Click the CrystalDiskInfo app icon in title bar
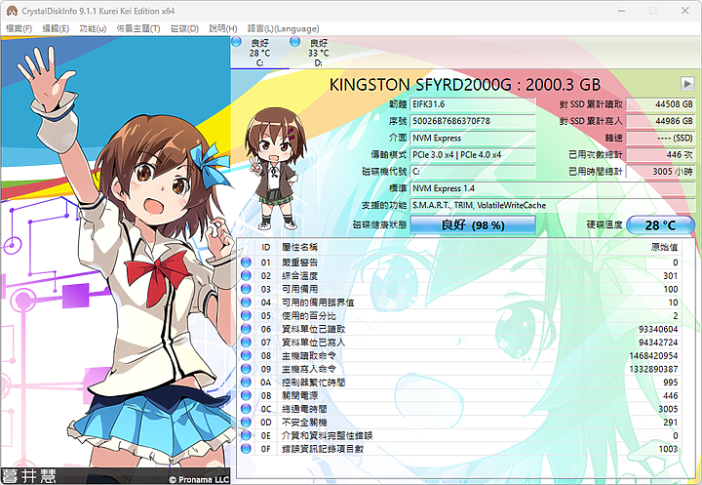The height and width of the screenshot is (485, 702). tap(12, 11)
